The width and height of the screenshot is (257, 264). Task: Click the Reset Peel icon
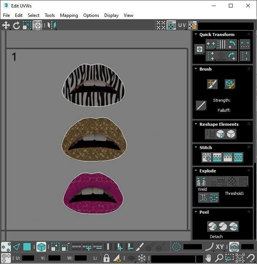pos(233,226)
